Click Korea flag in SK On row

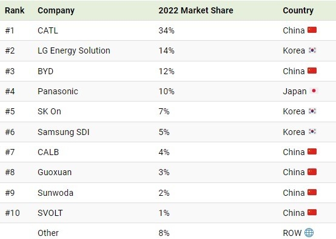click(312, 111)
